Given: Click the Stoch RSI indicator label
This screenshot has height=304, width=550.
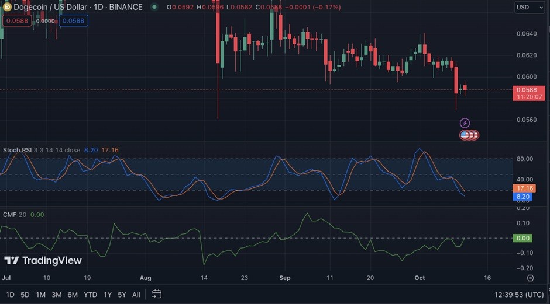Looking at the screenshot, I should [17, 150].
